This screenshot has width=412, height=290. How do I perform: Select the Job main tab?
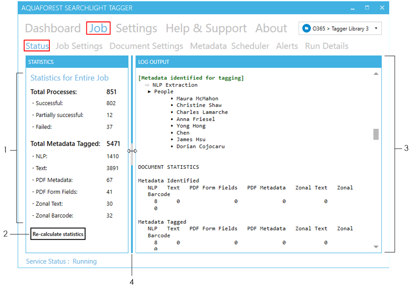[98, 29]
